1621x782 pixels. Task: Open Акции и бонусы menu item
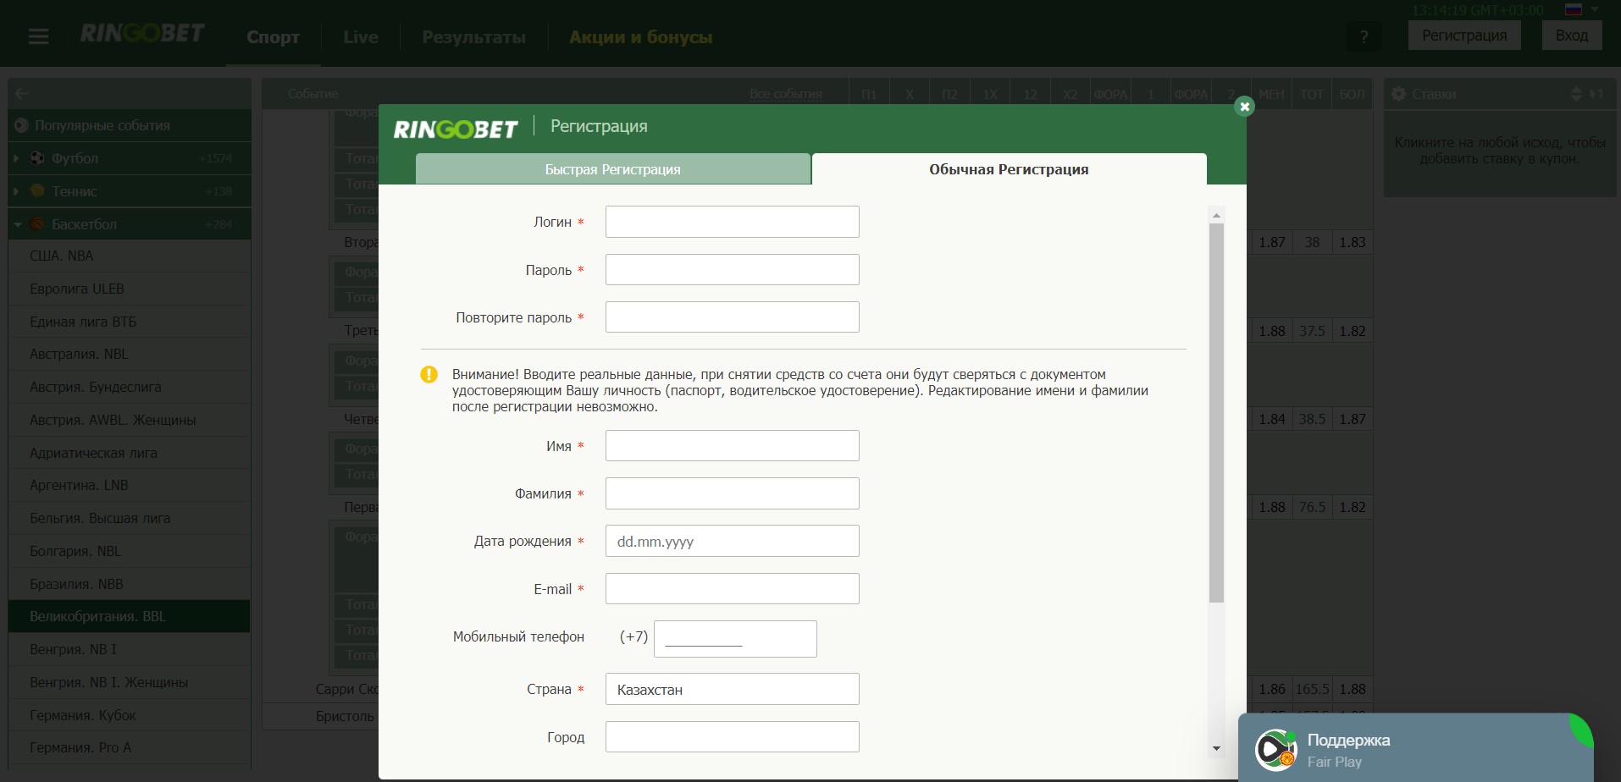pyautogui.click(x=641, y=37)
